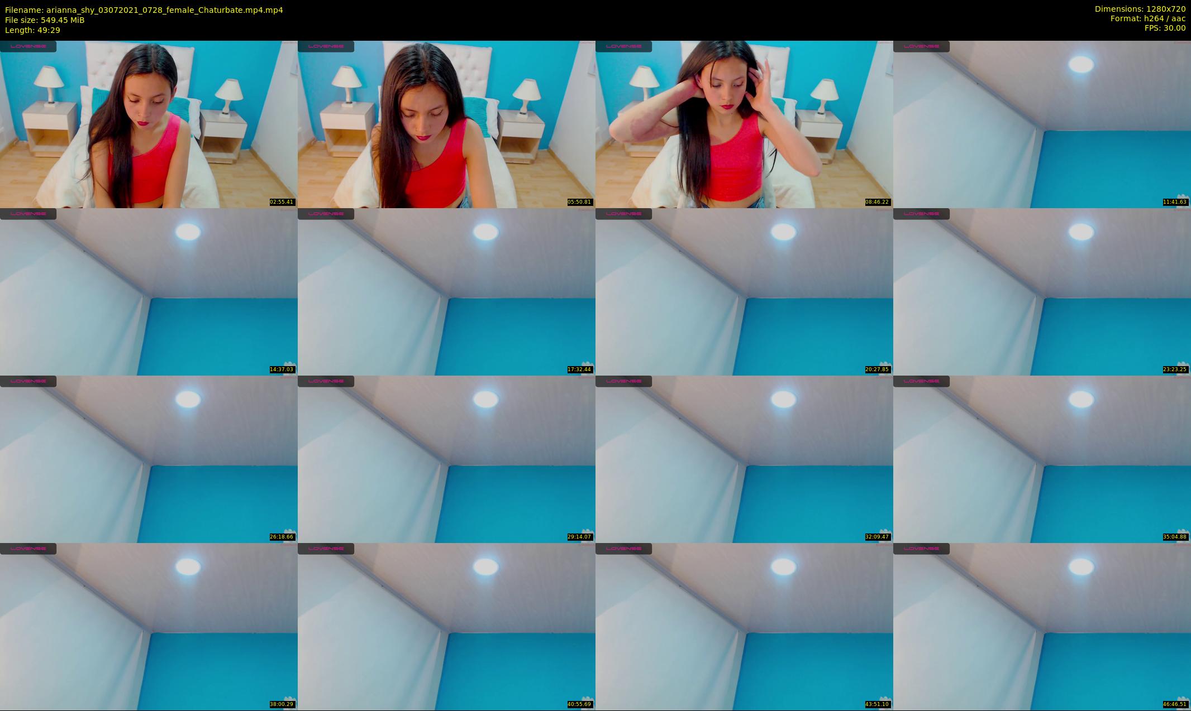Click the frame timestamped 29:14.07
Viewport: 1191px width, 711px height.
[x=446, y=459]
